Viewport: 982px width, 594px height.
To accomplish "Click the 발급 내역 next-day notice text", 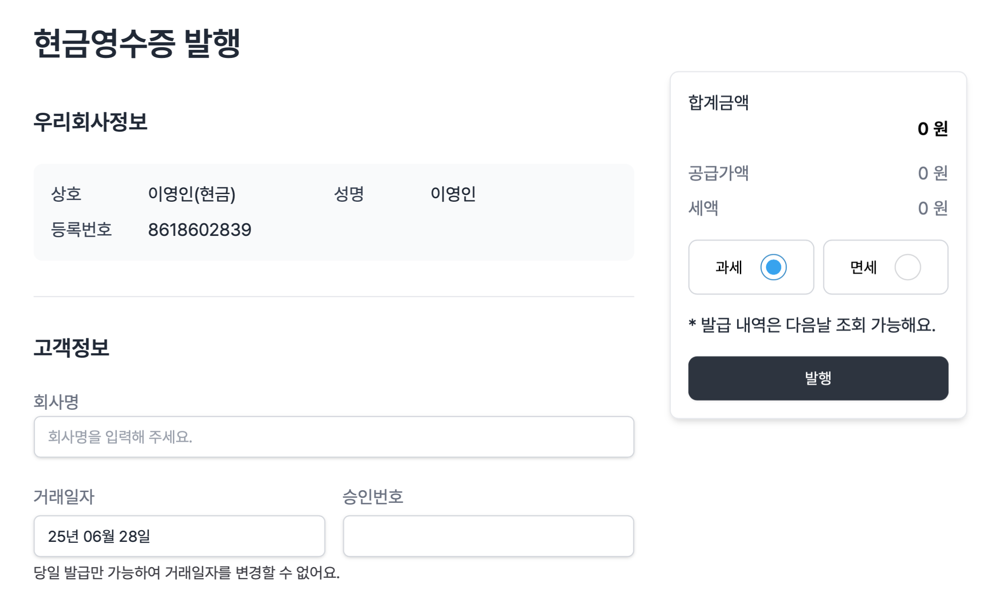I will tap(811, 324).
